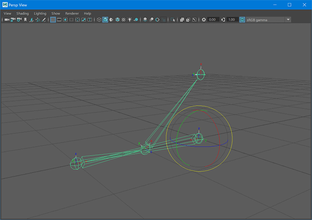Click the Exposure aperture icon
The width and height of the screenshot is (312, 220).
[x=204, y=20]
